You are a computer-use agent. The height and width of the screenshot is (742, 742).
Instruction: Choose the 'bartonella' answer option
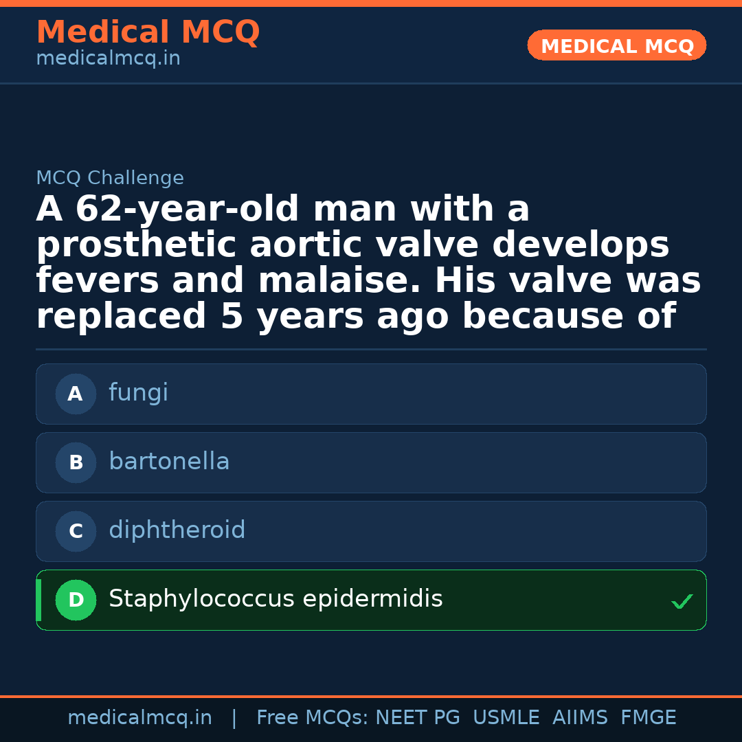click(x=371, y=463)
